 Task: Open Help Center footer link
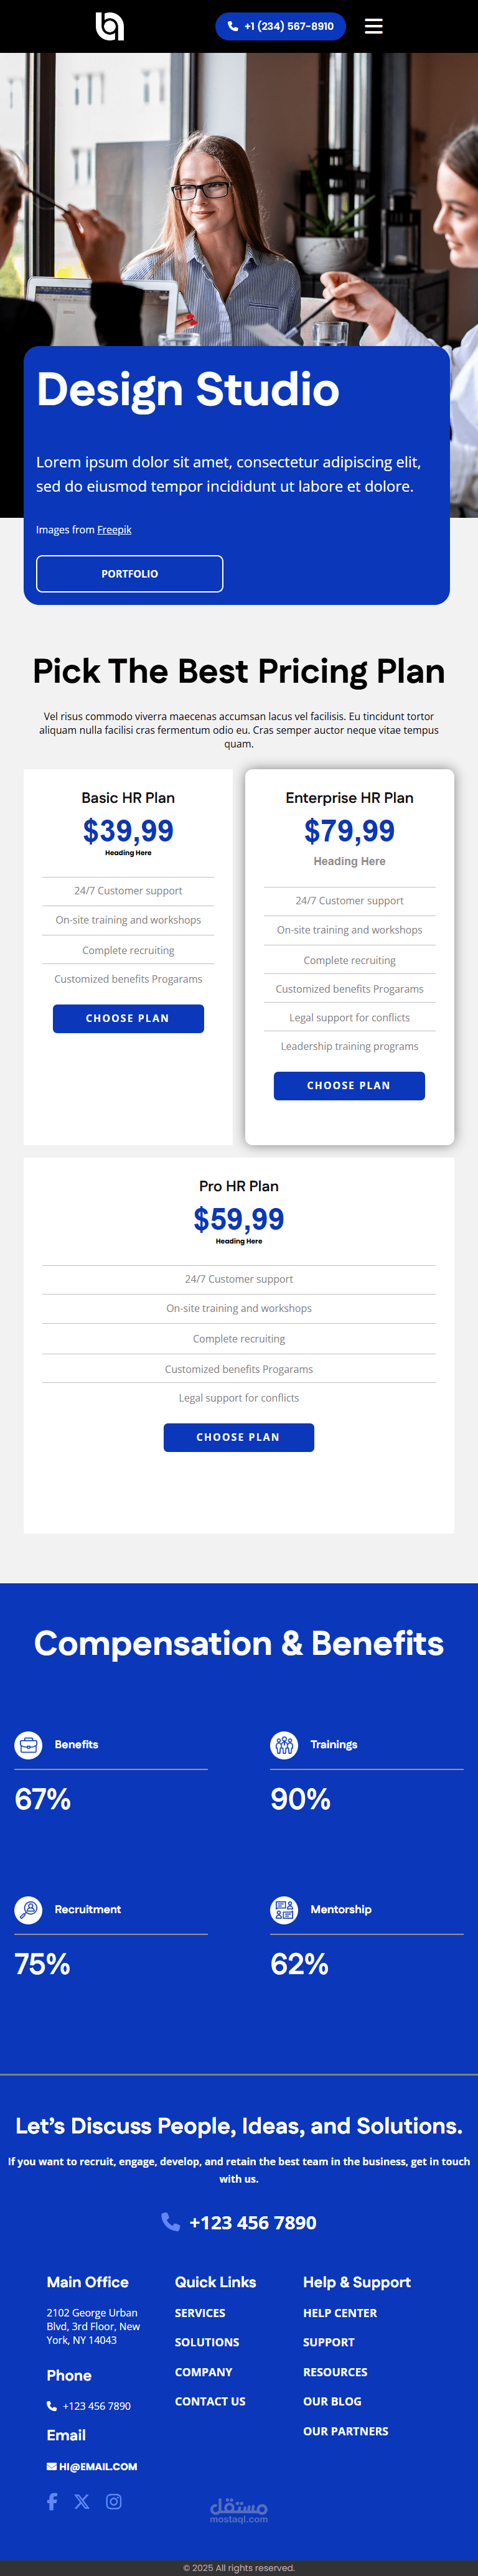[x=340, y=2313]
